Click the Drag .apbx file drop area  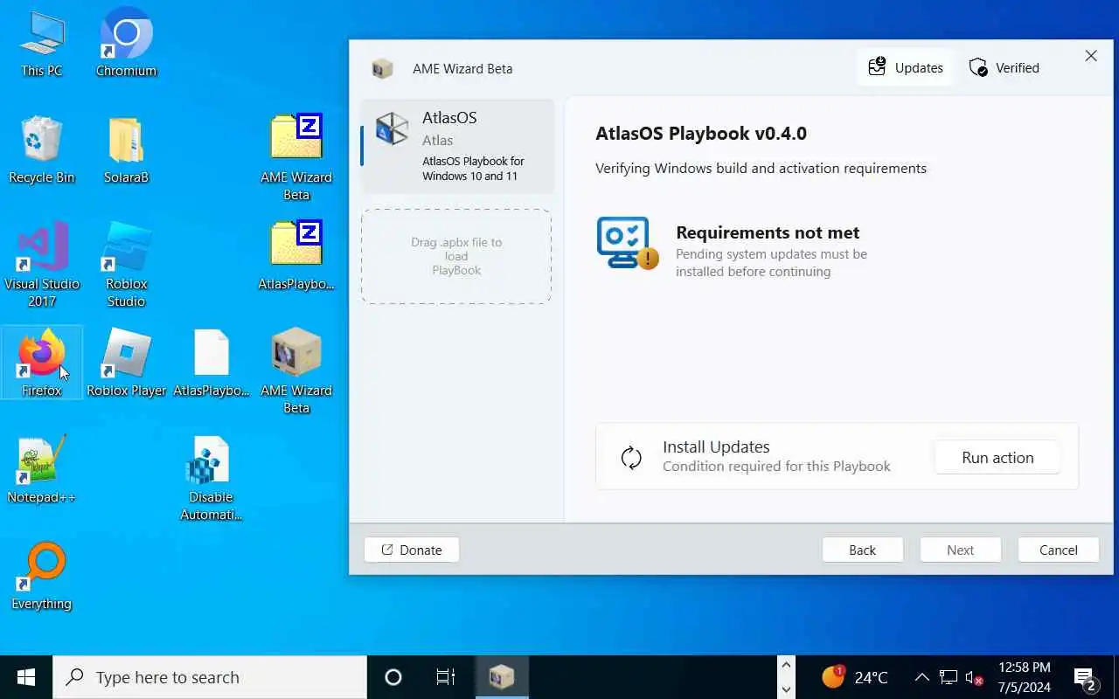tap(456, 256)
